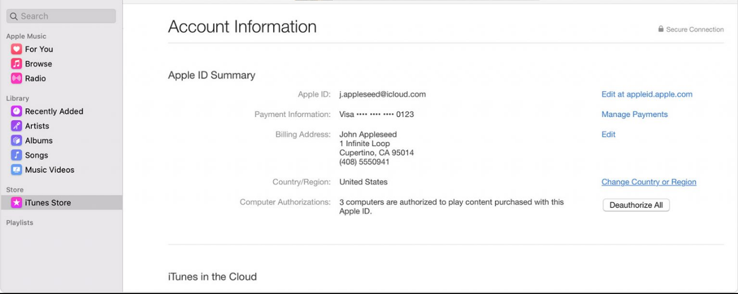Click the Artists microphone icon
The image size is (738, 294).
(17, 126)
